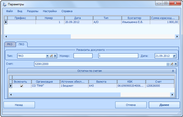The width and height of the screenshot is (183, 117).
Task: Clear the Счет field with the X icon
Action: pos(176,64)
